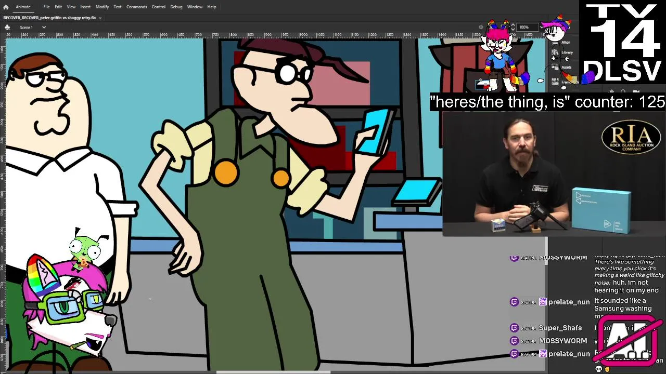Open the File menu

(46, 7)
